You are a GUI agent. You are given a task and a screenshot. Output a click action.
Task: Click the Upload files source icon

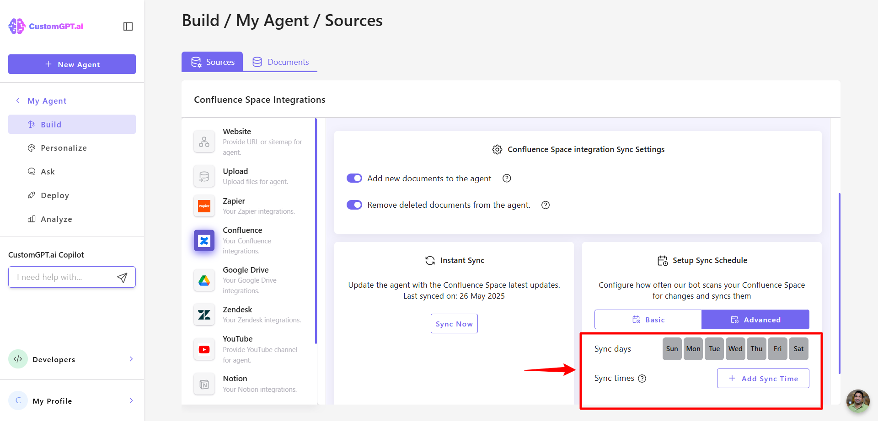pos(204,176)
